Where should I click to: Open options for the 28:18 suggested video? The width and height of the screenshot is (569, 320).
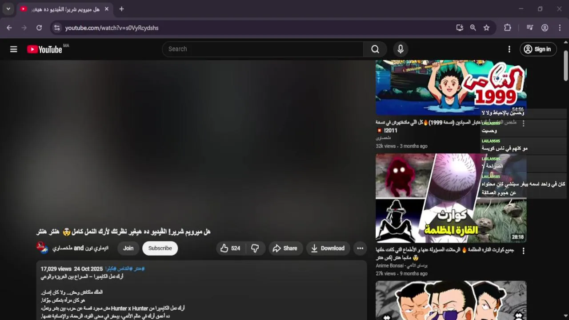pyautogui.click(x=523, y=251)
